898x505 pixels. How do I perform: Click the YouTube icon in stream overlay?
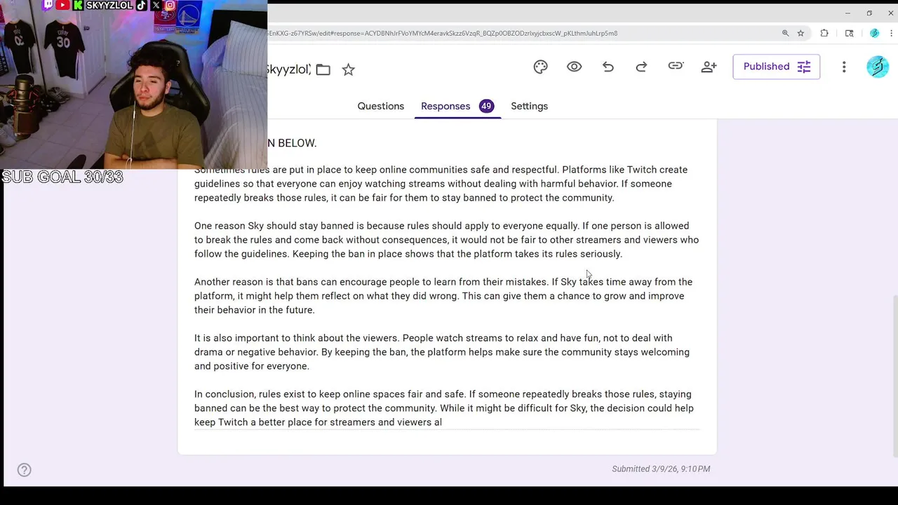point(62,5)
